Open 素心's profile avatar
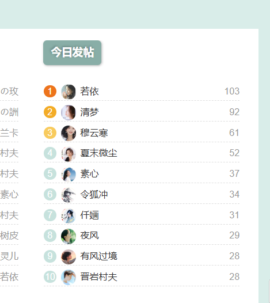270x303 pixels. coord(69,175)
